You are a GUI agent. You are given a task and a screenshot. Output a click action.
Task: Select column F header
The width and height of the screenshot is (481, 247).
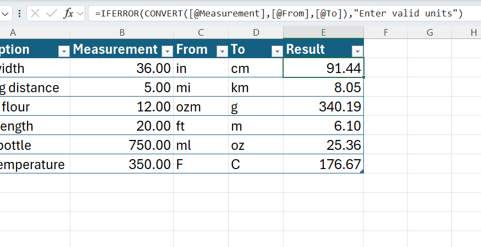click(385, 32)
